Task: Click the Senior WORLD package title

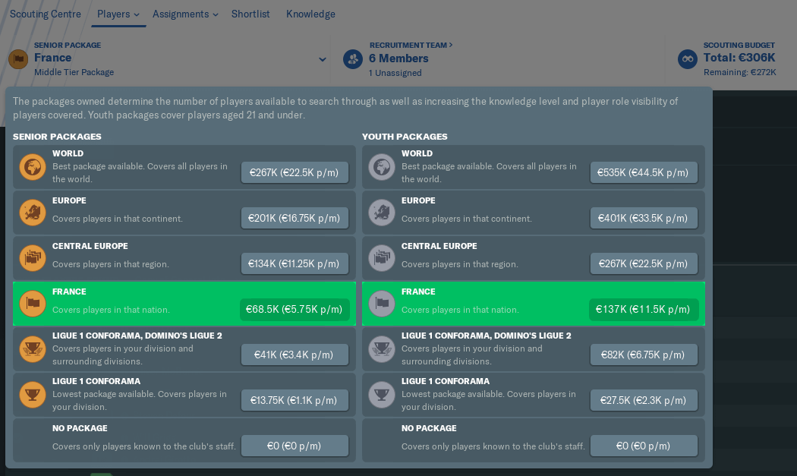Action: pos(68,153)
